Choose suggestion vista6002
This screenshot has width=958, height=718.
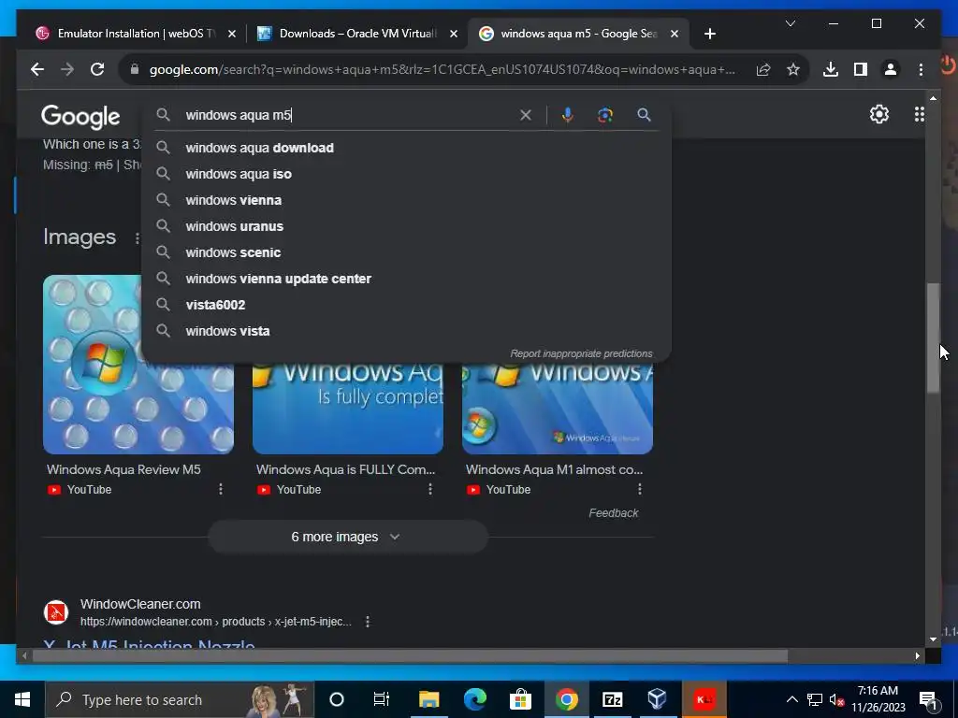(406, 306)
